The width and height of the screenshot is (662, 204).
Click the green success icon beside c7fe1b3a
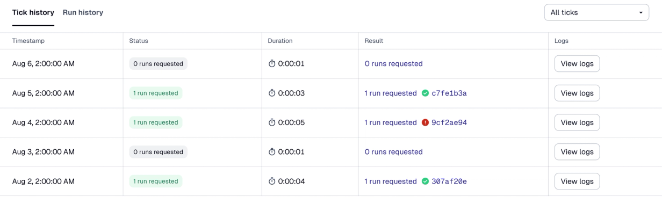click(x=426, y=93)
